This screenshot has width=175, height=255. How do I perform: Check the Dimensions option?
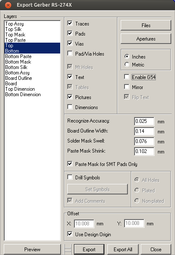pos(70,107)
